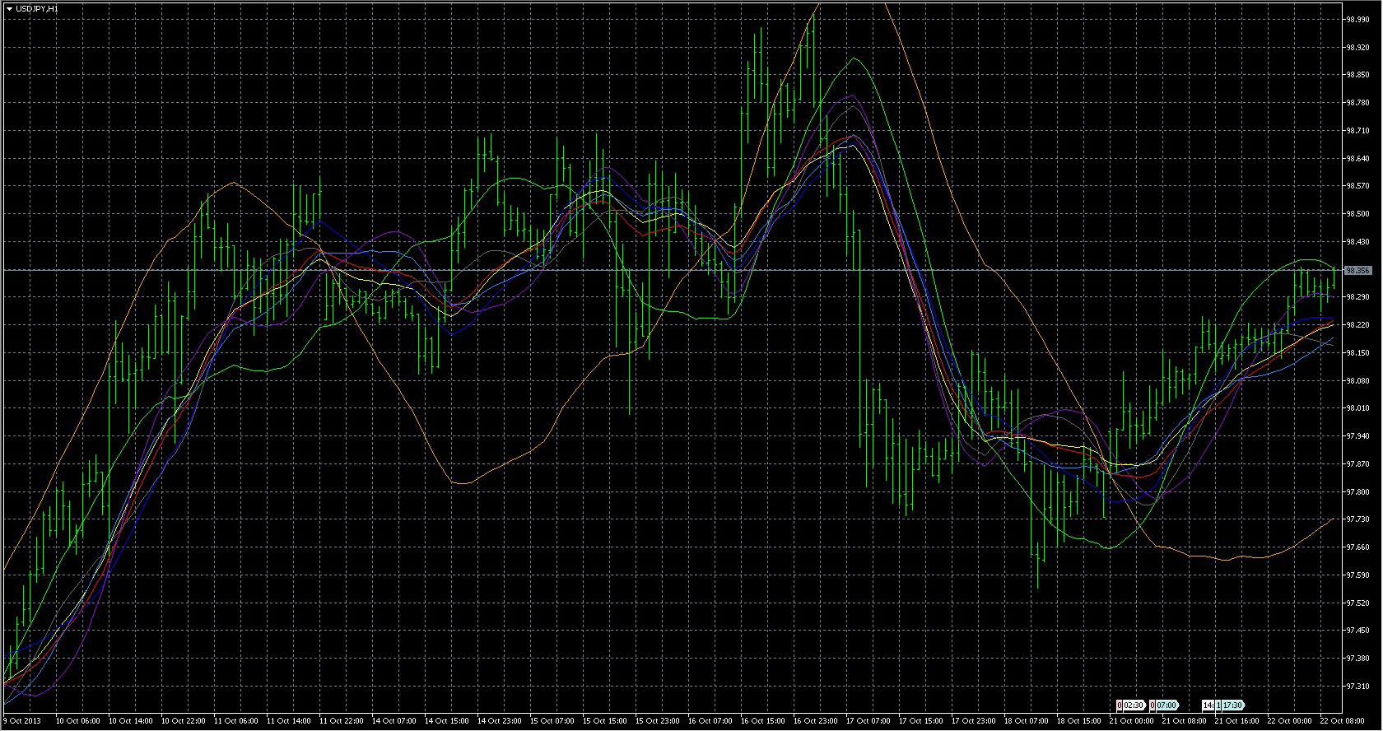This screenshot has width=1383, height=731.
Task: Click the 9 Oct 2013 date label
Action: (x=24, y=721)
